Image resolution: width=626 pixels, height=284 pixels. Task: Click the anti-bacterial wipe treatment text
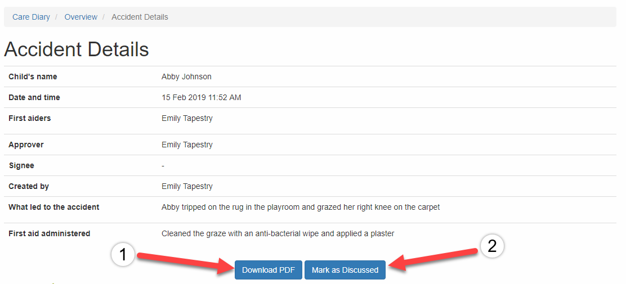(x=278, y=233)
